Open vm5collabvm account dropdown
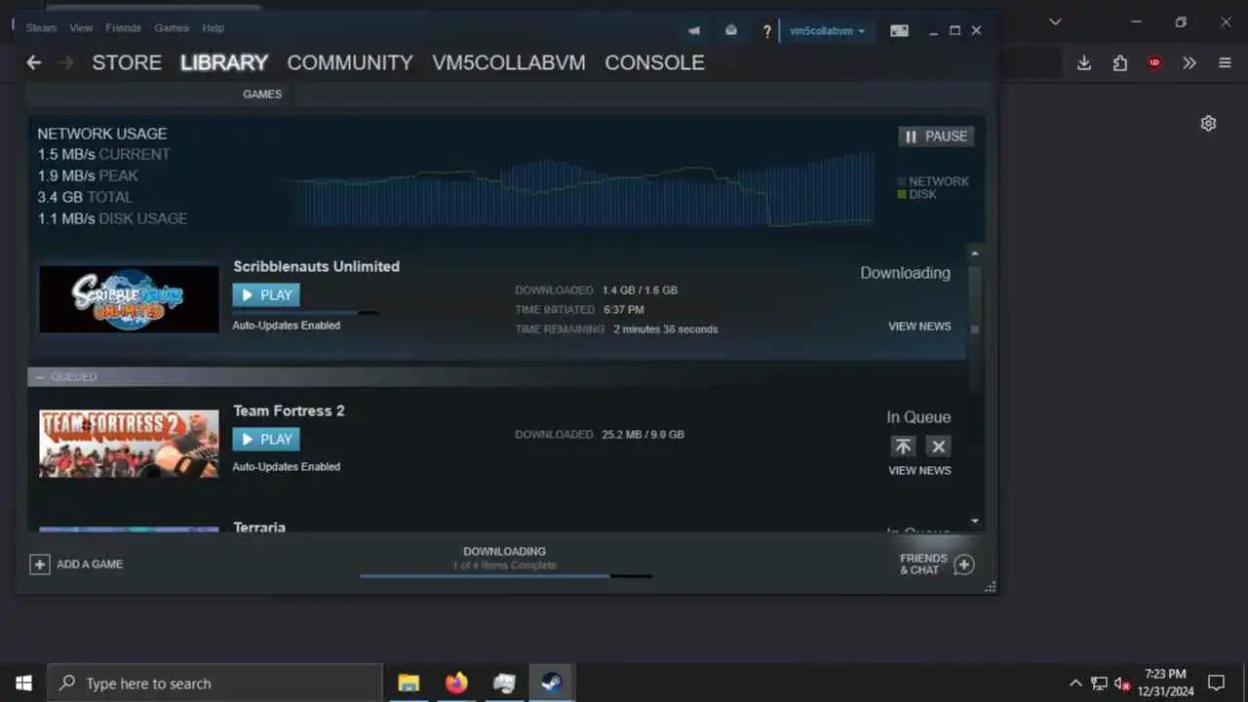The image size is (1248, 702). pos(827,30)
